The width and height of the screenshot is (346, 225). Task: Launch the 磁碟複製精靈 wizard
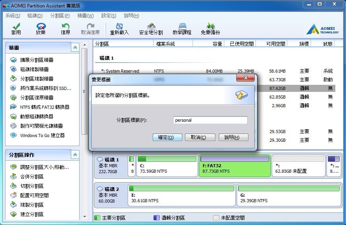point(34,70)
